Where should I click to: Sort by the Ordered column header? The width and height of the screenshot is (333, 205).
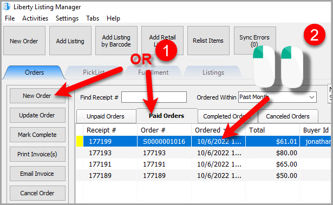[218, 130]
